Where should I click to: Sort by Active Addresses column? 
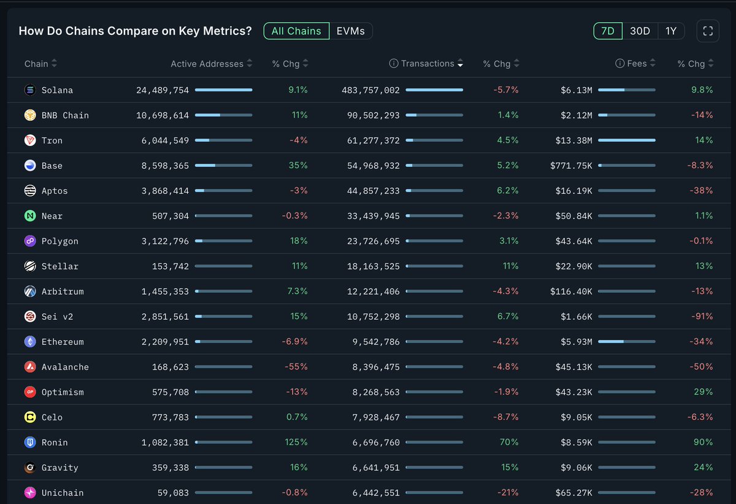coord(211,64)
